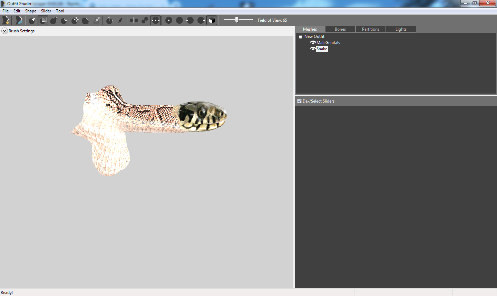Open the Slider menu

point(46,11)
